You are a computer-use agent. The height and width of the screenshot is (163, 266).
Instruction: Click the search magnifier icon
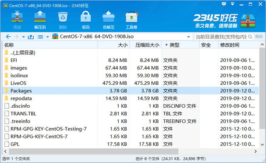click(x=250, y=36)
